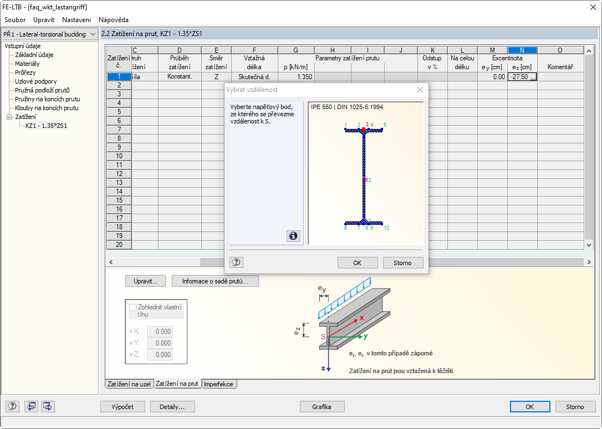Select Základní údaje in tree
The image size is (602, 429).
coord(34,55)
